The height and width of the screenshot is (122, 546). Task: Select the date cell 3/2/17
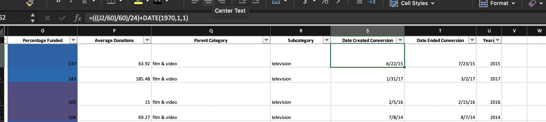[x=440, y=75]
